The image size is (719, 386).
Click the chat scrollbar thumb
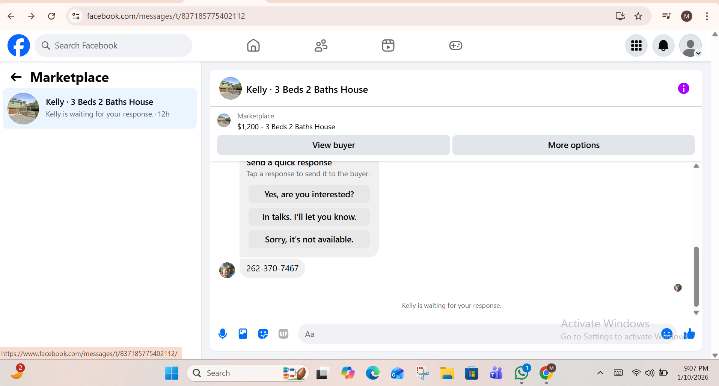[x=696, y=276]
